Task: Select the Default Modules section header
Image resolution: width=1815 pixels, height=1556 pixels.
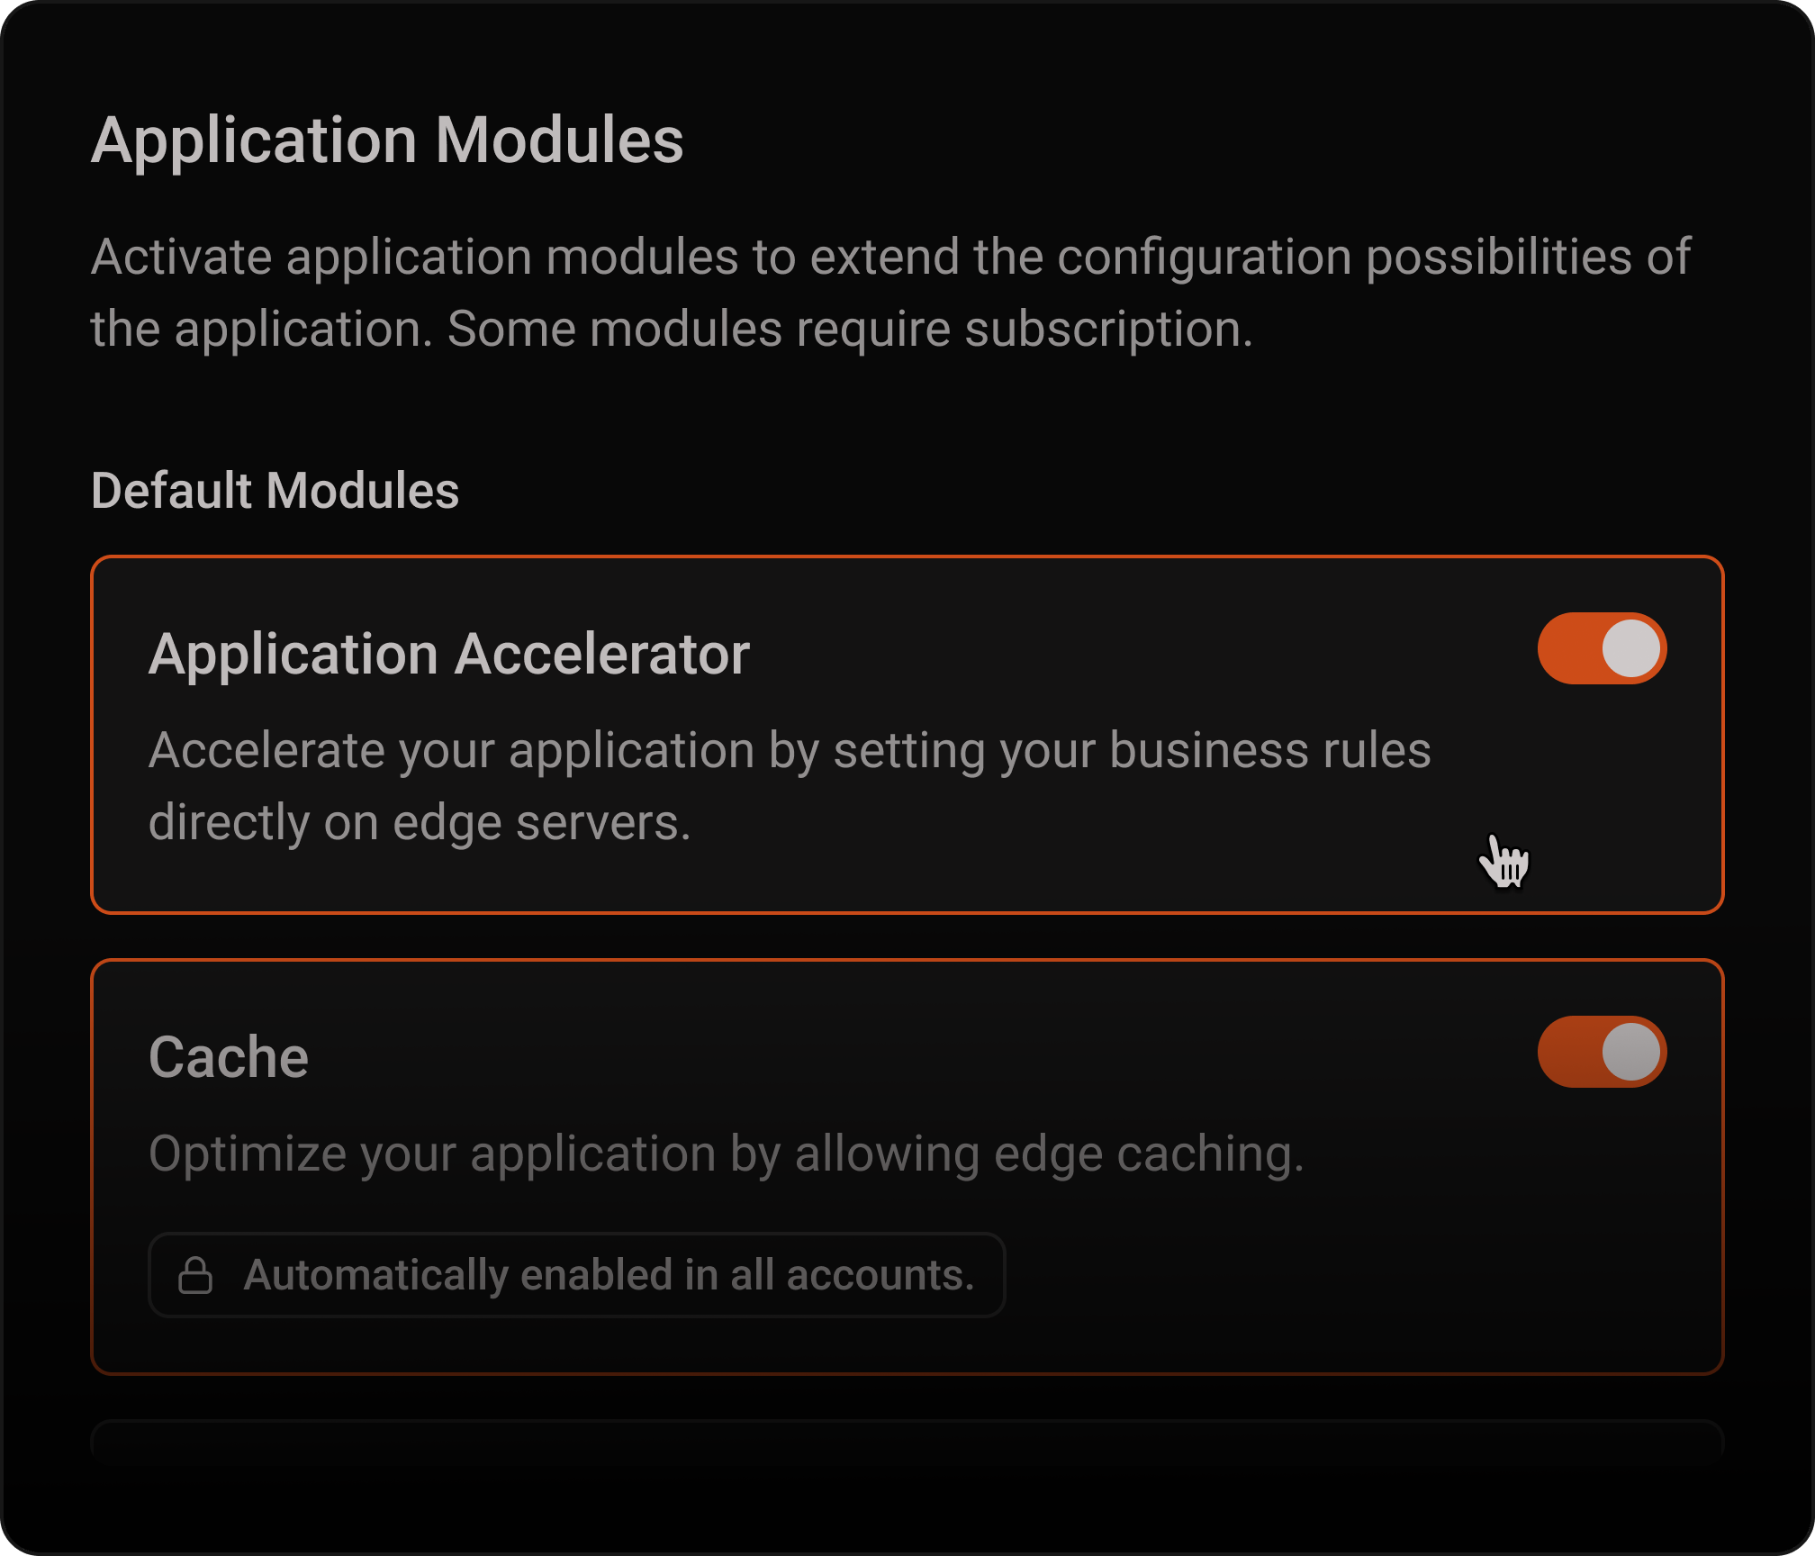Action: pos(275,490)
